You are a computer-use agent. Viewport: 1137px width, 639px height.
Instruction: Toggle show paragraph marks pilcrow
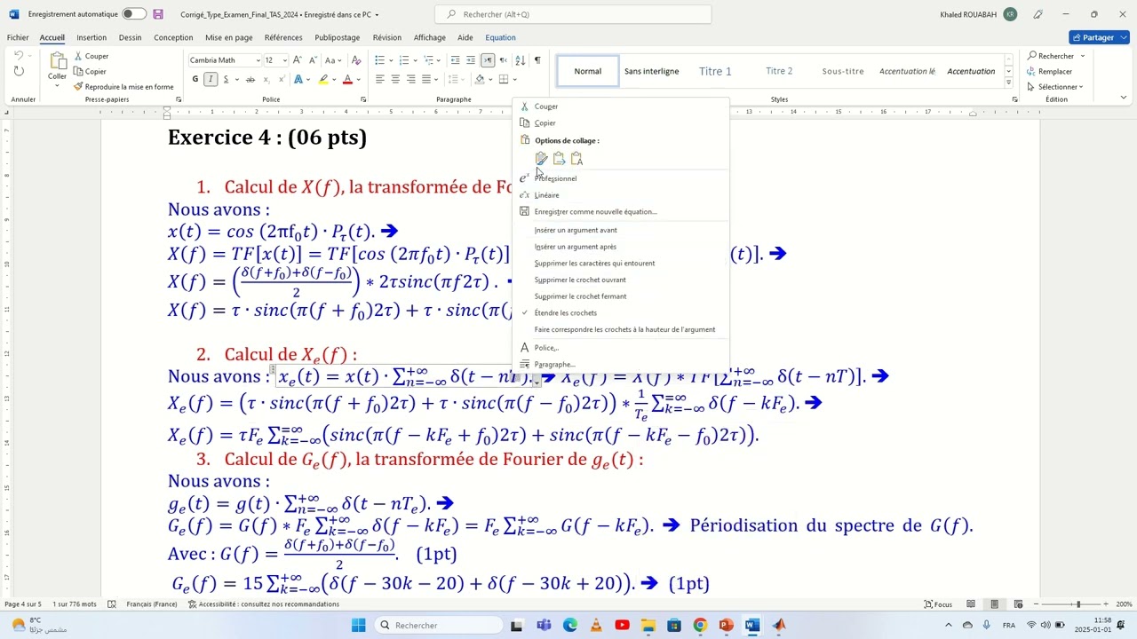537,60
